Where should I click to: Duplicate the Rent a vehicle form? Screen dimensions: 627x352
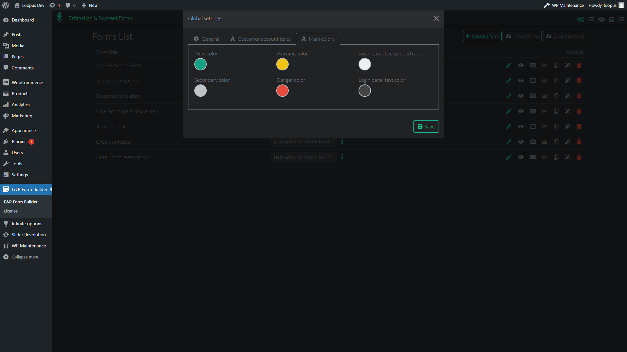[x=556, y=126]
